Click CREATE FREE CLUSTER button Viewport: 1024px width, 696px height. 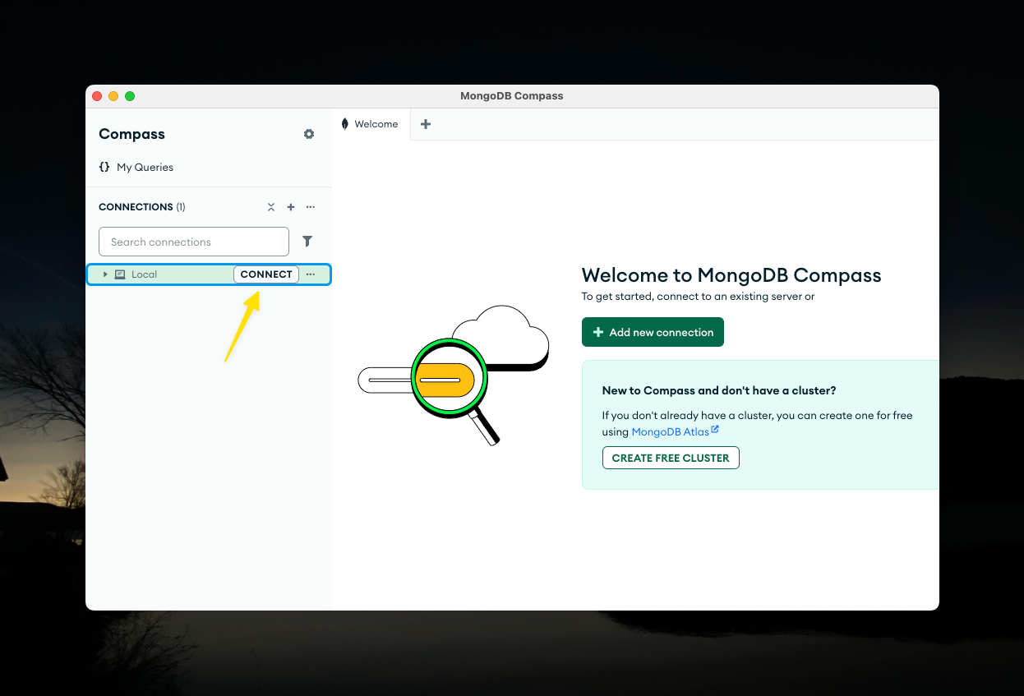pos(671,458)
